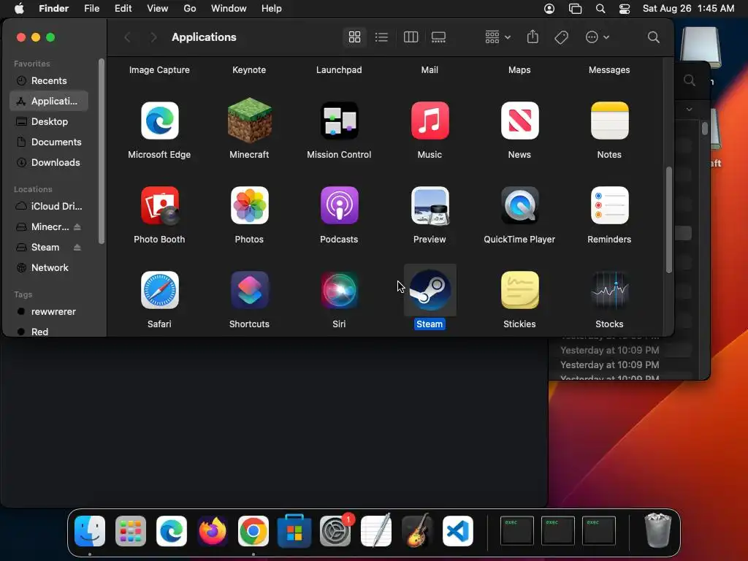Open the Apple menu
This screenshot has width=748, height=561.
click(x=19, y=9)
